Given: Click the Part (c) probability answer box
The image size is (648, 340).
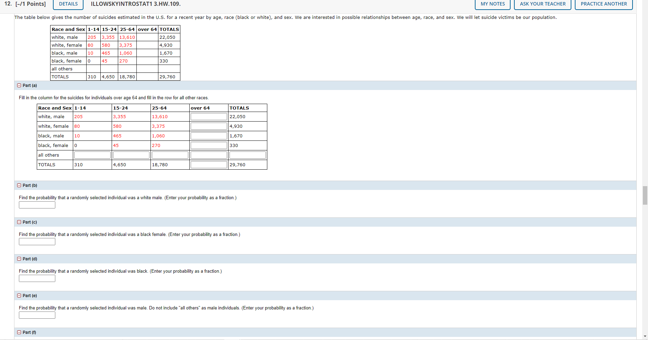Looking at the screenshot, I should (37, 241).
